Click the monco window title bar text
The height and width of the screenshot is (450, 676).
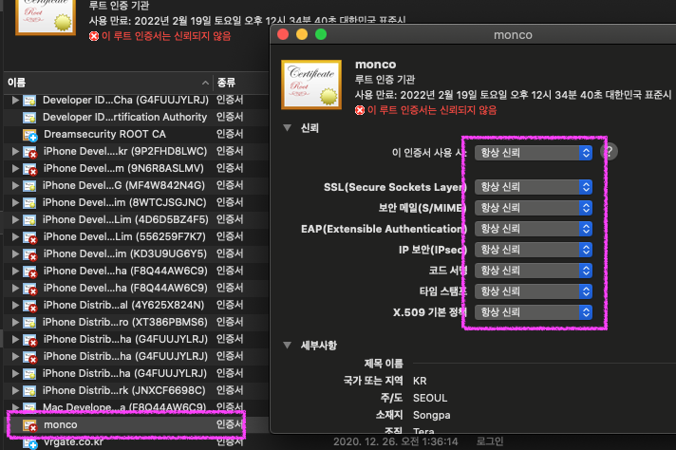tap(513, 35)
